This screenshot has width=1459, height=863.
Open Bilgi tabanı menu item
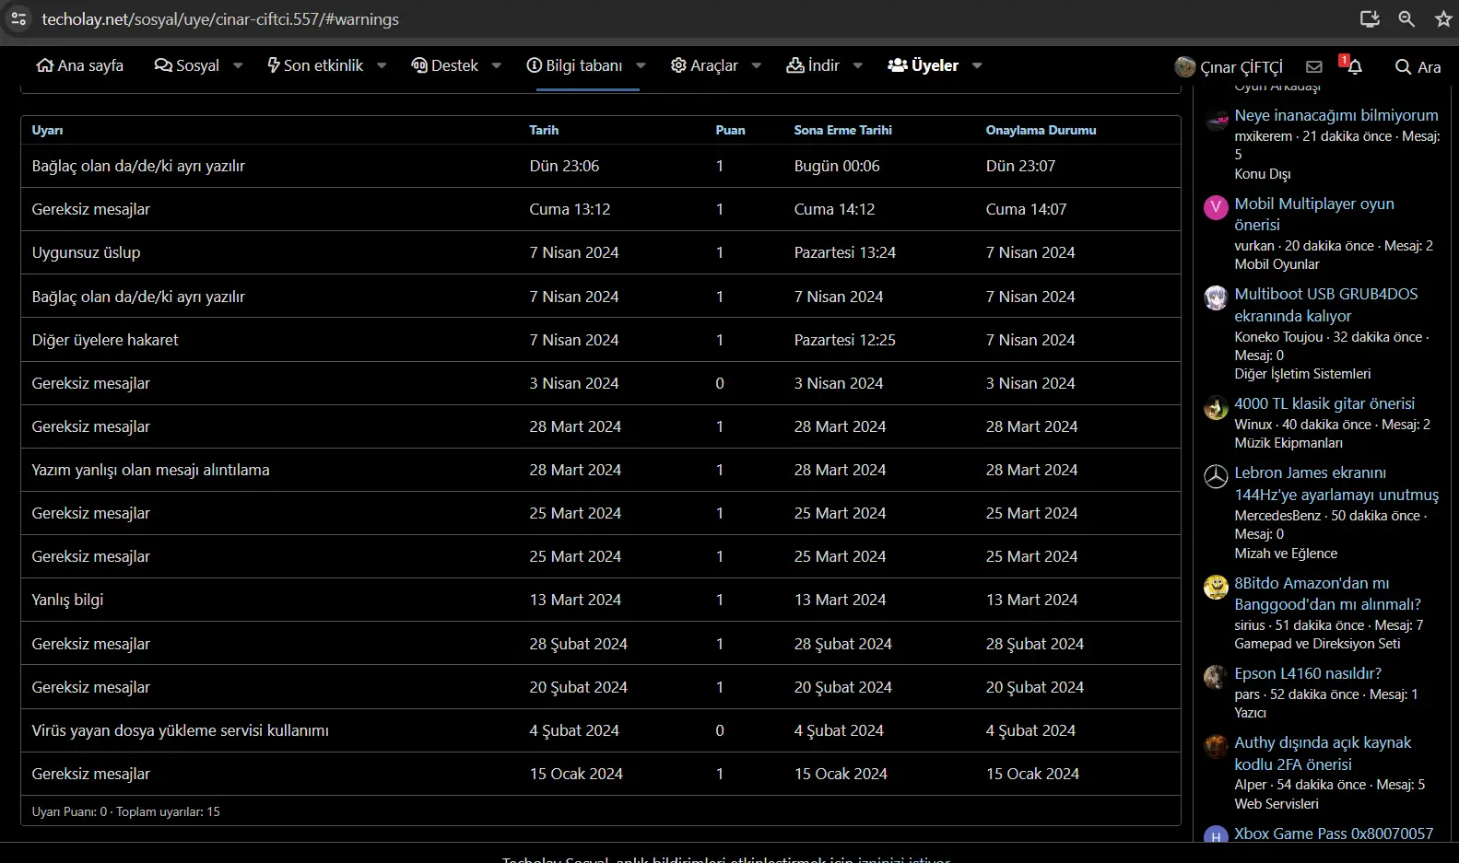tap(574, 65)
